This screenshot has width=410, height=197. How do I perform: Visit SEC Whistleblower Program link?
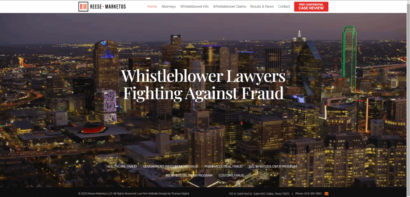(x=273, y=166)
